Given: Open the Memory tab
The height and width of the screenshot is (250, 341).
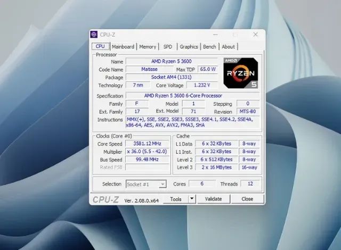Looking at the screenshot, I should (148, 47).
